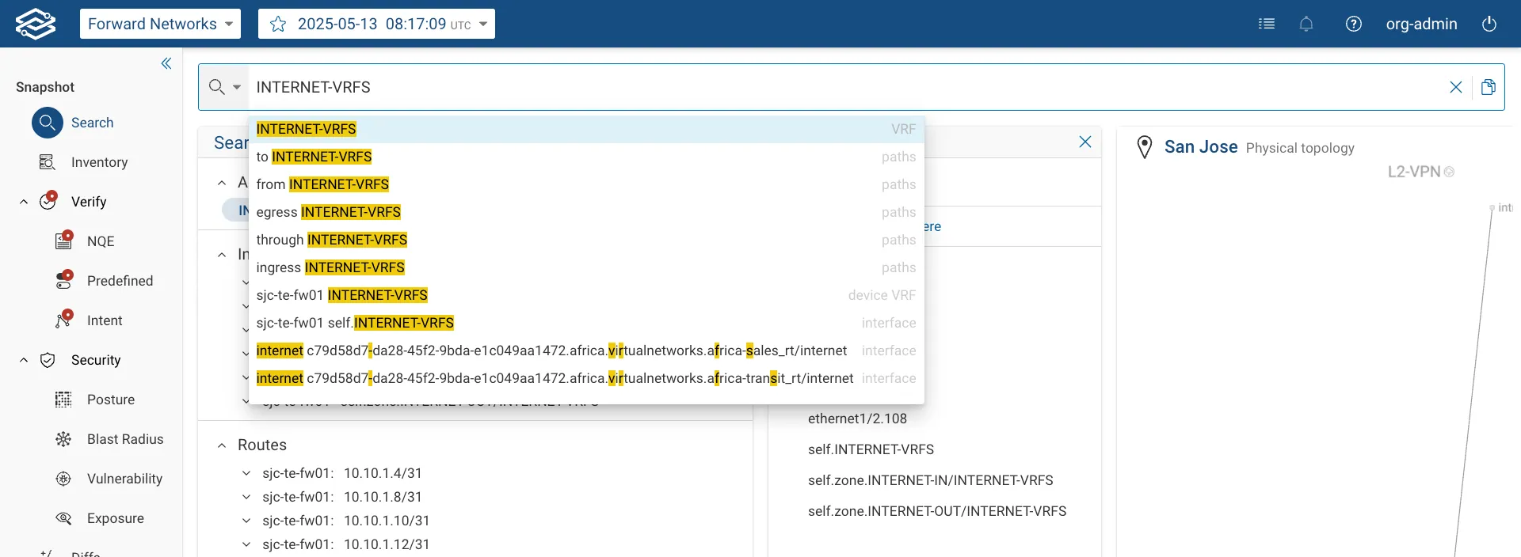Image resolution: width=1521 pixels, height=557 pixels.
Task: Select 'sjc-te-fw01 INTERNET-VRFS' device VRF suggestion
Action: pyautogui.click(x=586, y=295)
